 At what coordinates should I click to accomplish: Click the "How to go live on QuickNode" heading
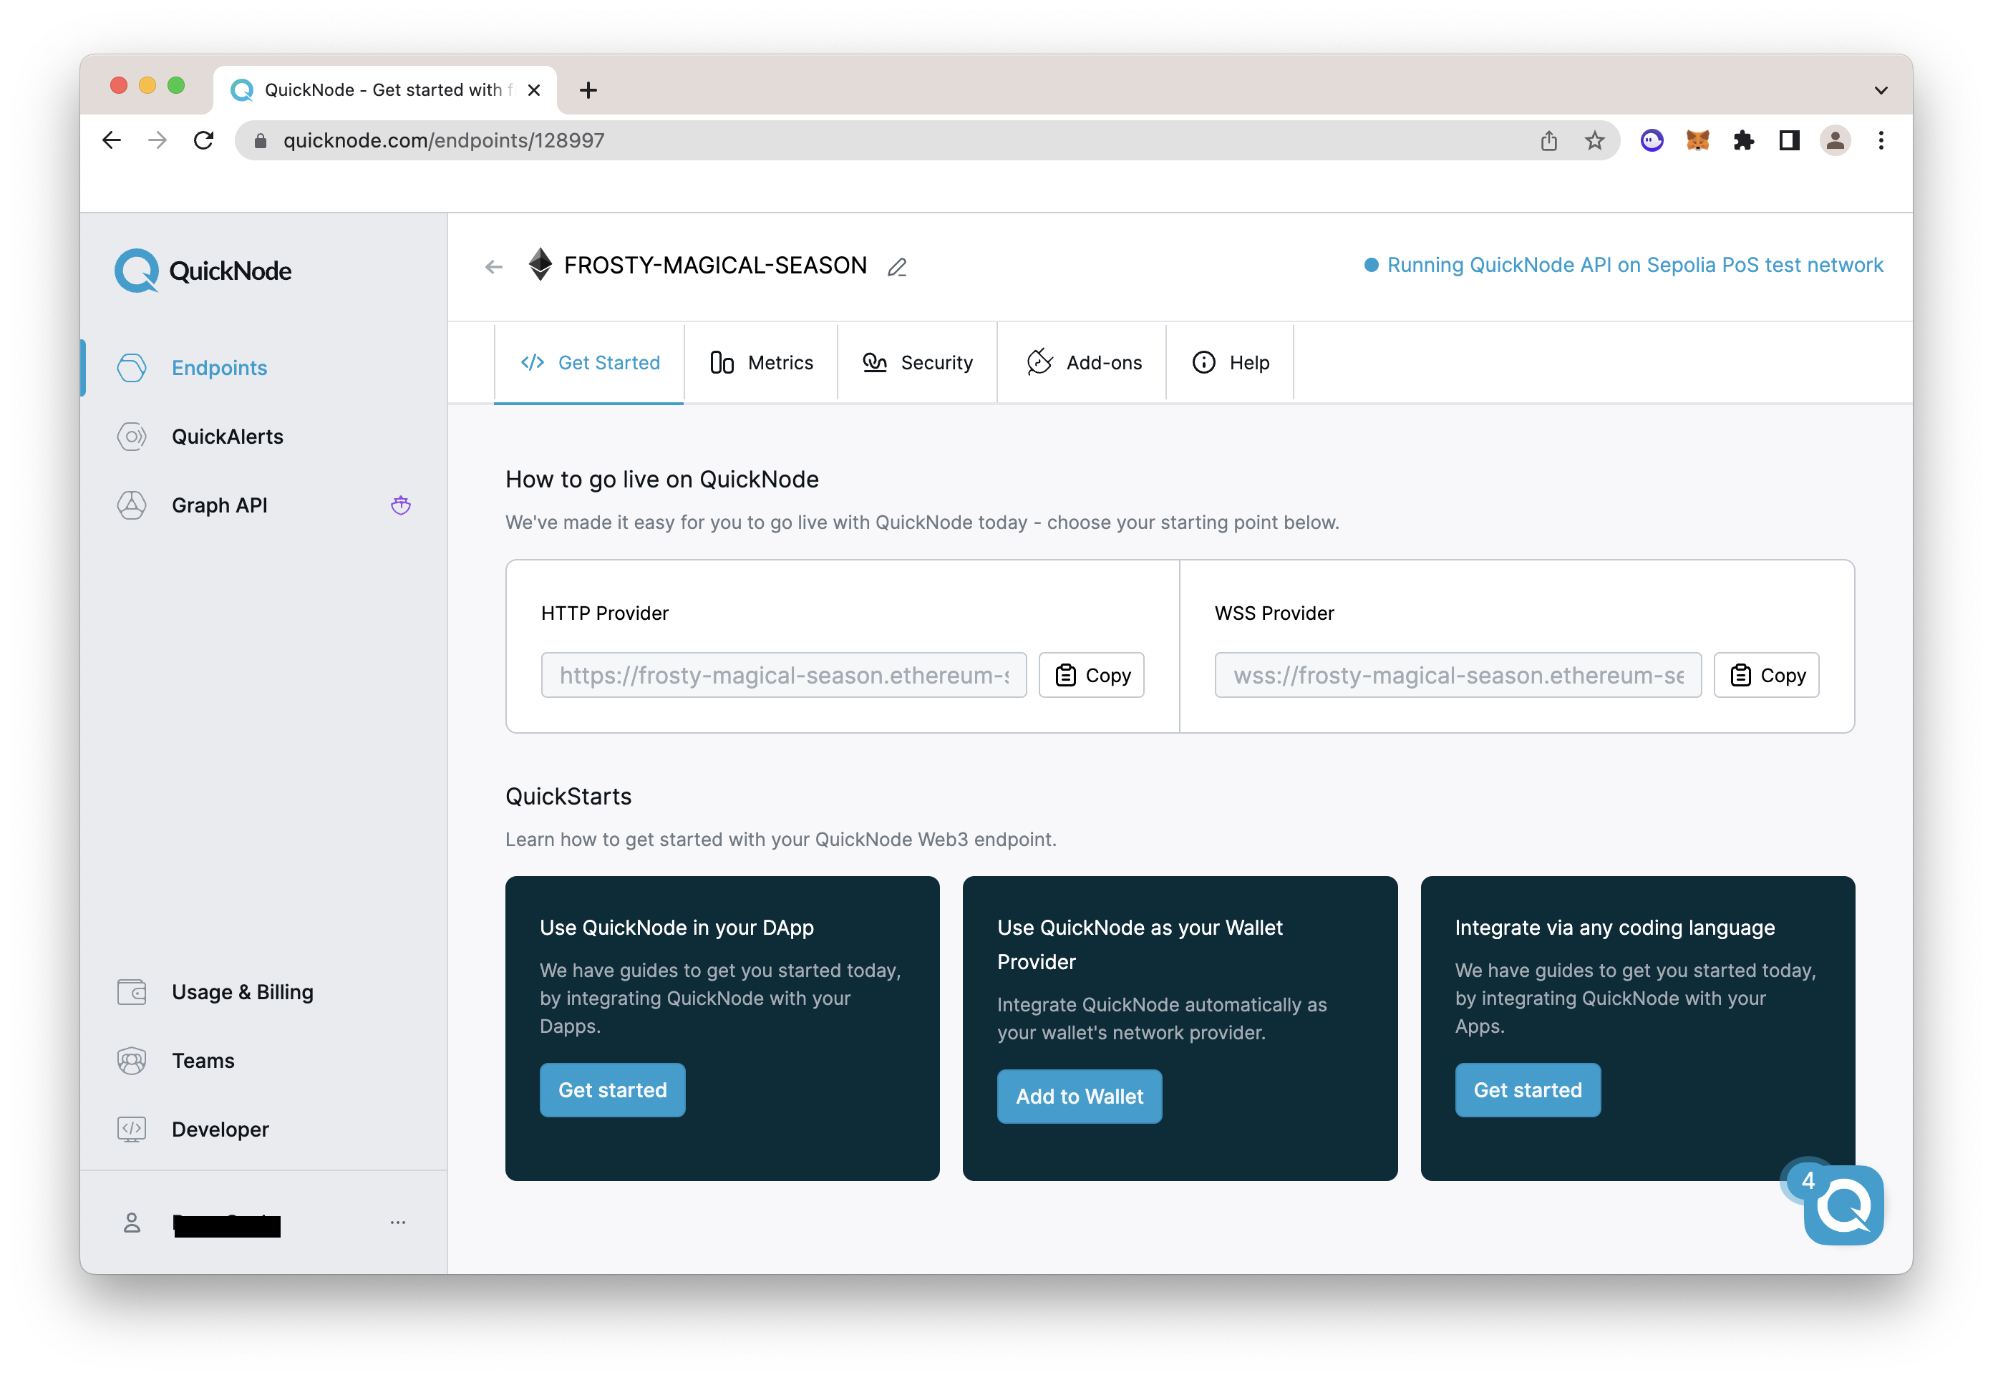click(661, 479)
